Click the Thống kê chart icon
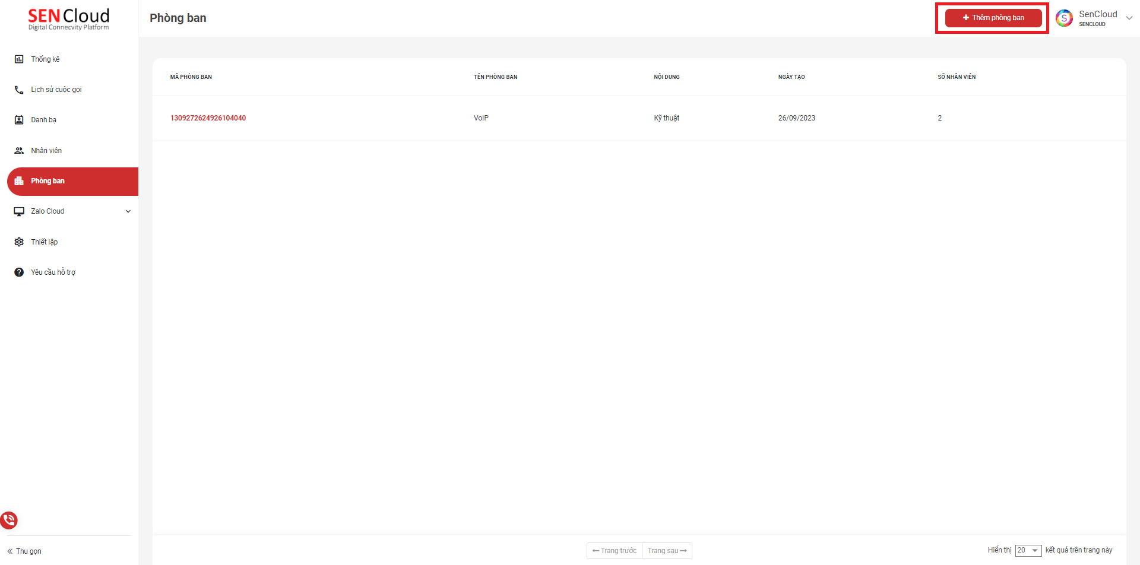 19,59
